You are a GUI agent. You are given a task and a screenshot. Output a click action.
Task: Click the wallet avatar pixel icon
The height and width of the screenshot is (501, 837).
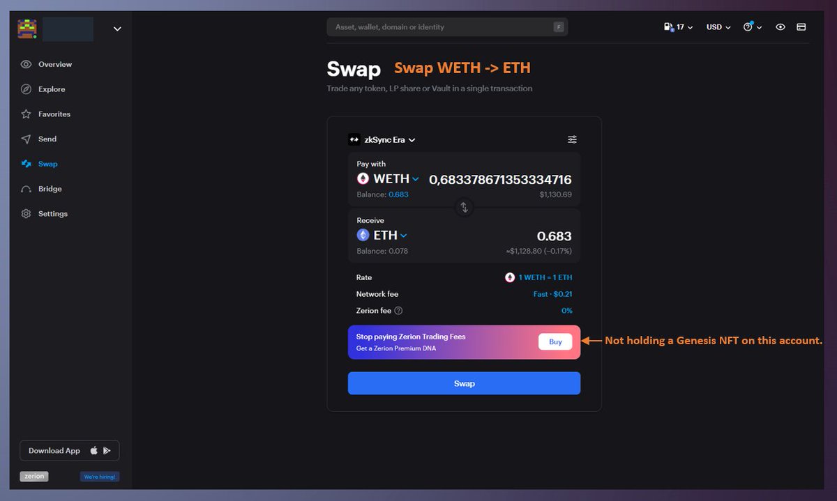pos(27,29)
